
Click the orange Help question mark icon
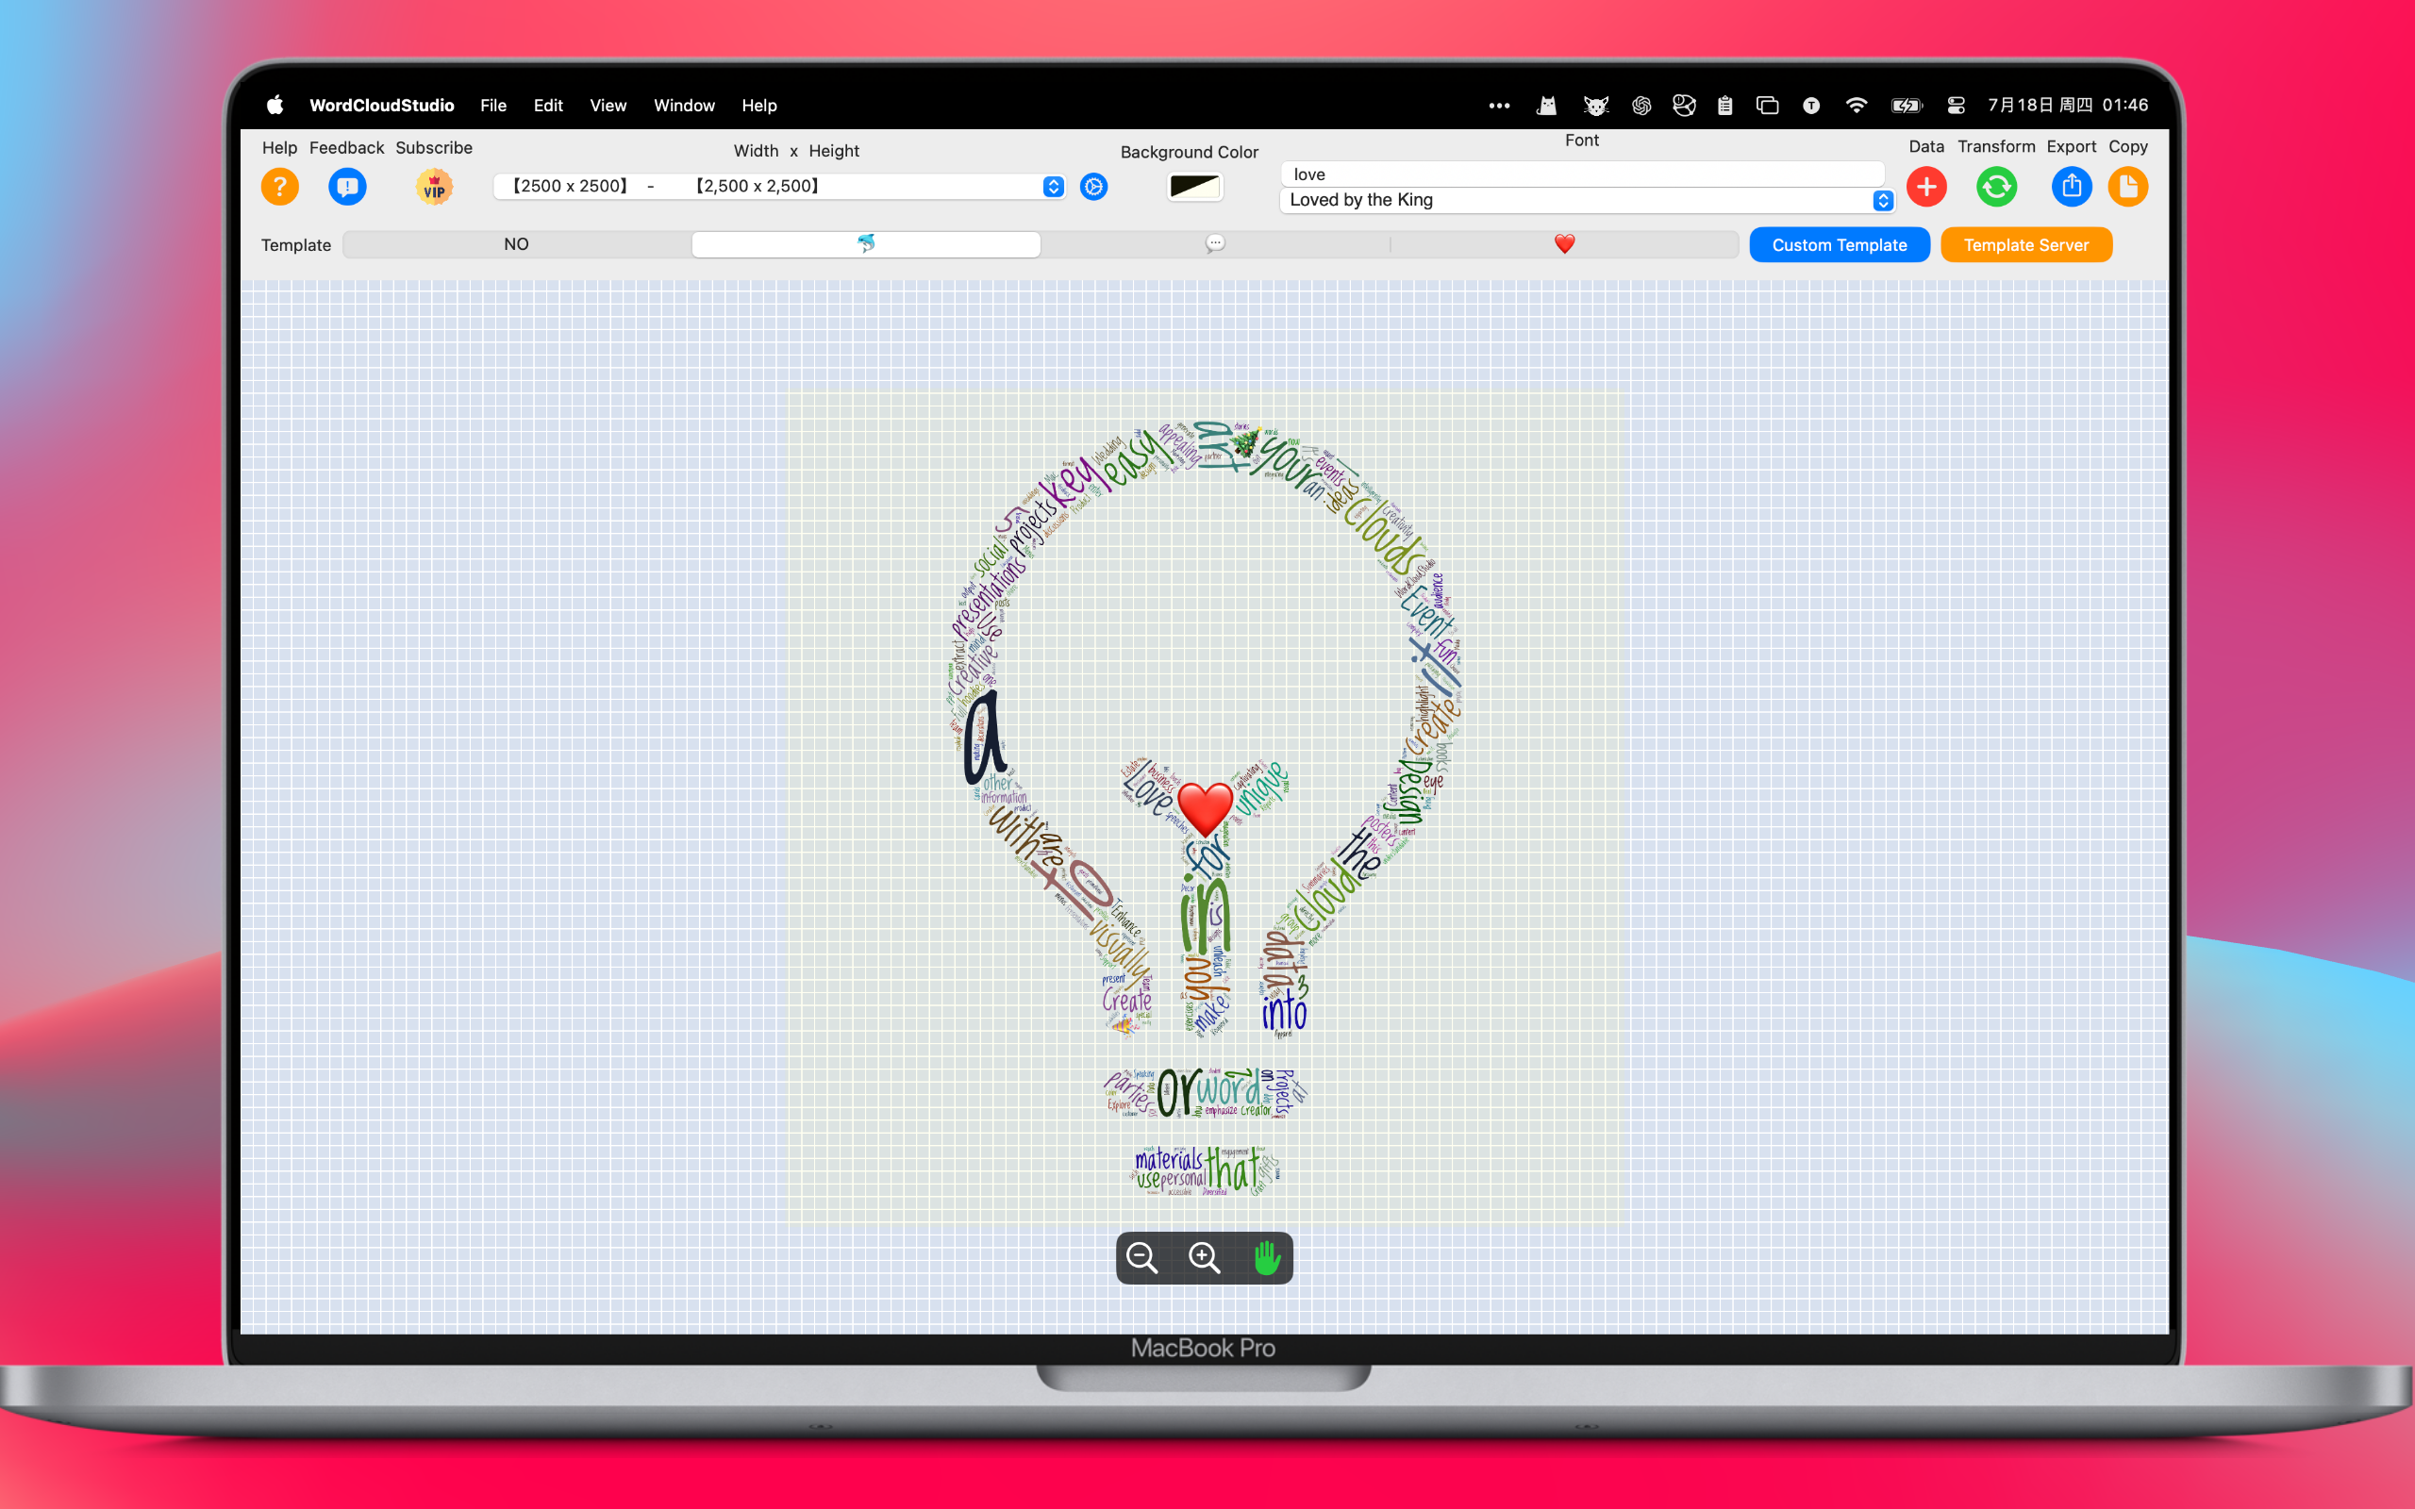tap(280, 187)
